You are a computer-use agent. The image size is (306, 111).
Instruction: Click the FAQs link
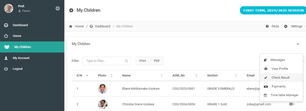pos(275,26)
